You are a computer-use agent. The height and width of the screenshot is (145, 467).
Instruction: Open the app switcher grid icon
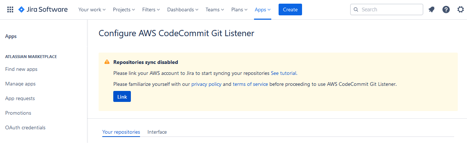(x=10, y=9)
